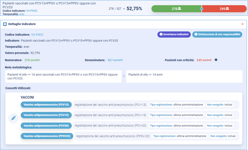Viewport: 248px width, 150px height.
Task: Select Vaccino antipneumococcico (PPSV23) tag
Action: point(47,136)
